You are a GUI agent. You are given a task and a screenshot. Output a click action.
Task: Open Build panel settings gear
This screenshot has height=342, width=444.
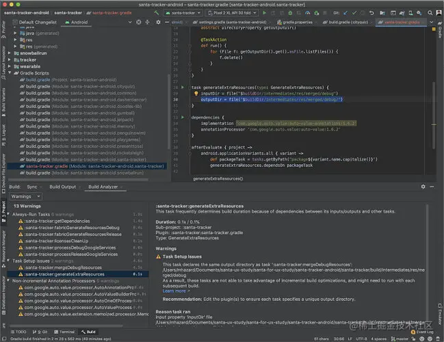423,187
